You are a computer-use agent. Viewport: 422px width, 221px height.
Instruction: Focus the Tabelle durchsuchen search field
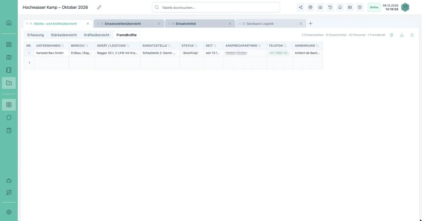216,8
